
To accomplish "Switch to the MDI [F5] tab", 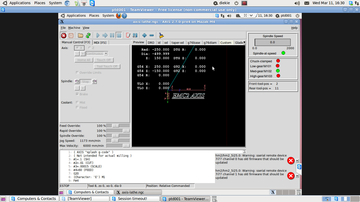I will click(100, 42).
